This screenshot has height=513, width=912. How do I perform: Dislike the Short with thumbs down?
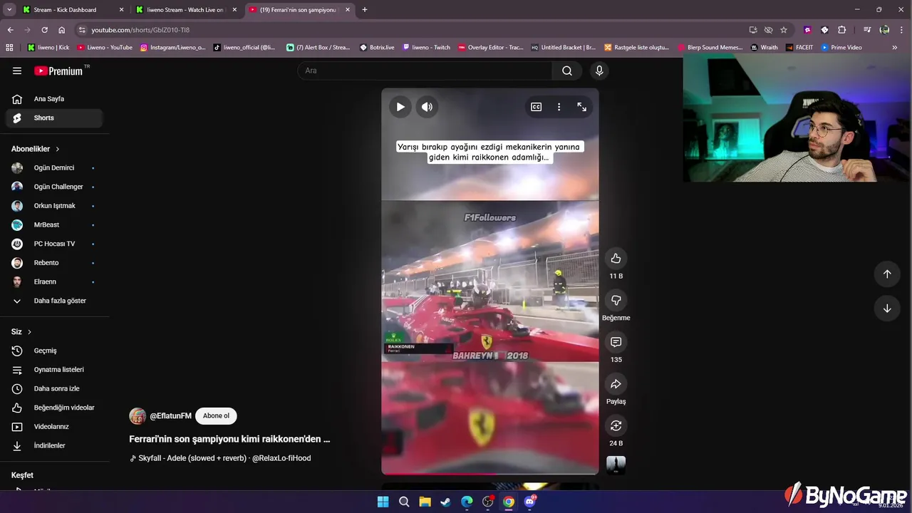tap(616, 300)
